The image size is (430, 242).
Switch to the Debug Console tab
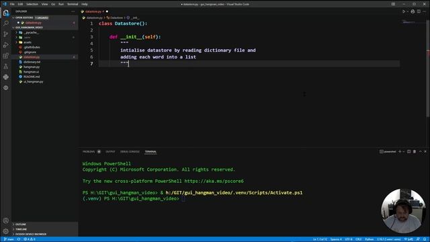click(x=130, y=151)
